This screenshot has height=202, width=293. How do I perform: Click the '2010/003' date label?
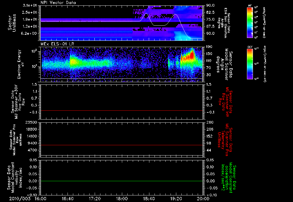20,199
